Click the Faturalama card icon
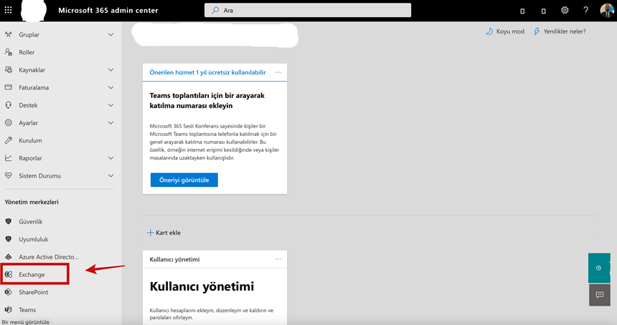 pyautogui.click(x=9, y=87)
